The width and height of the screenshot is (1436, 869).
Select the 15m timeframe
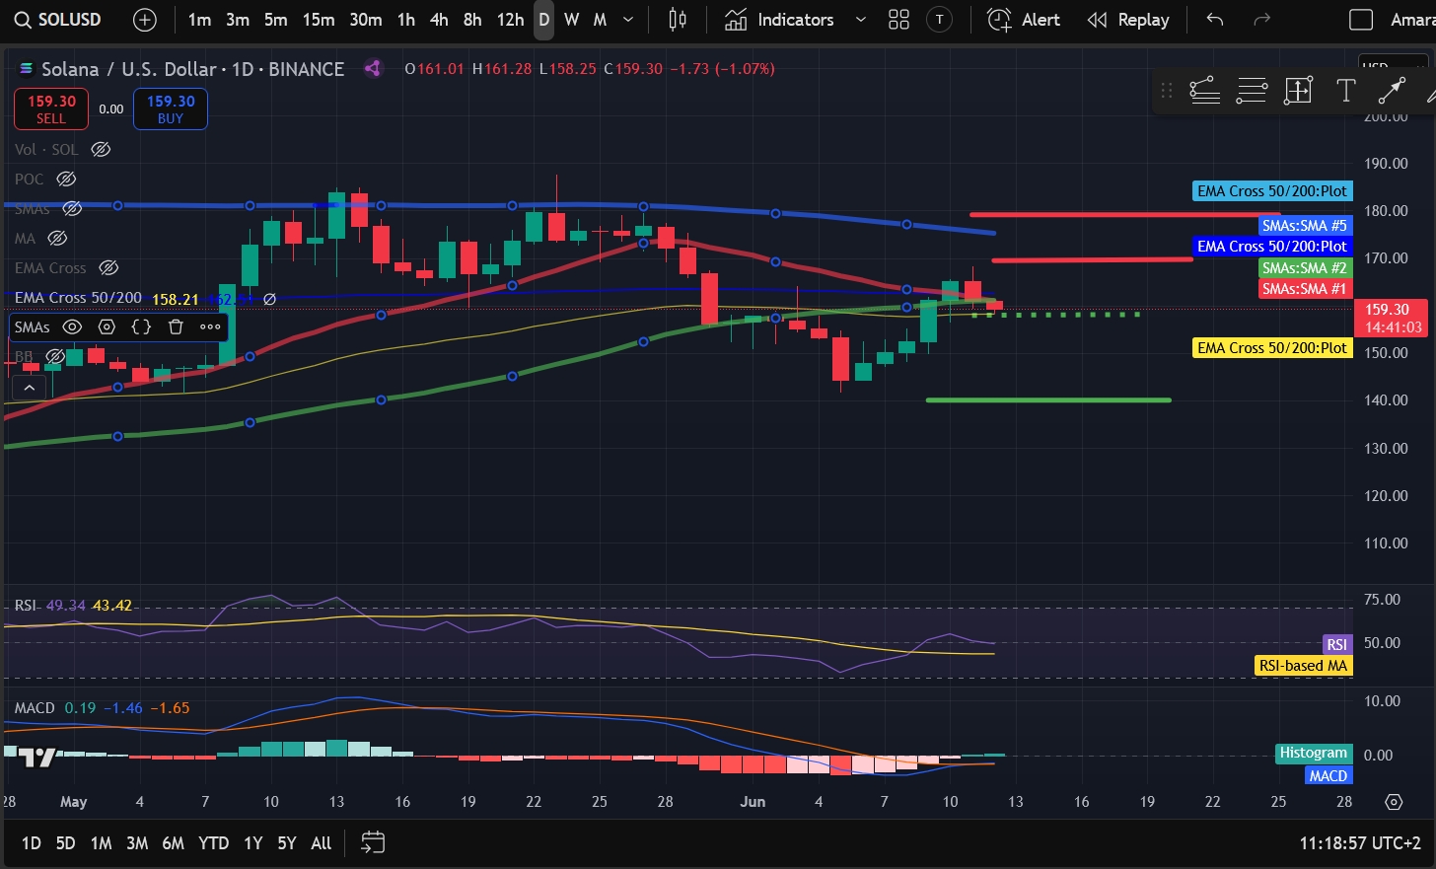click(x=319, y=20)
